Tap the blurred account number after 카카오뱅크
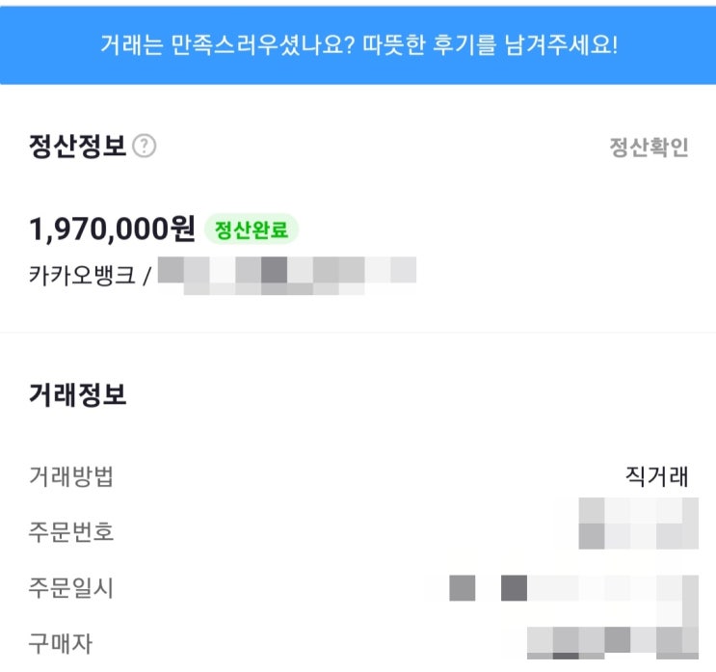This screenshot has width=716, height=672. [286, 273]
